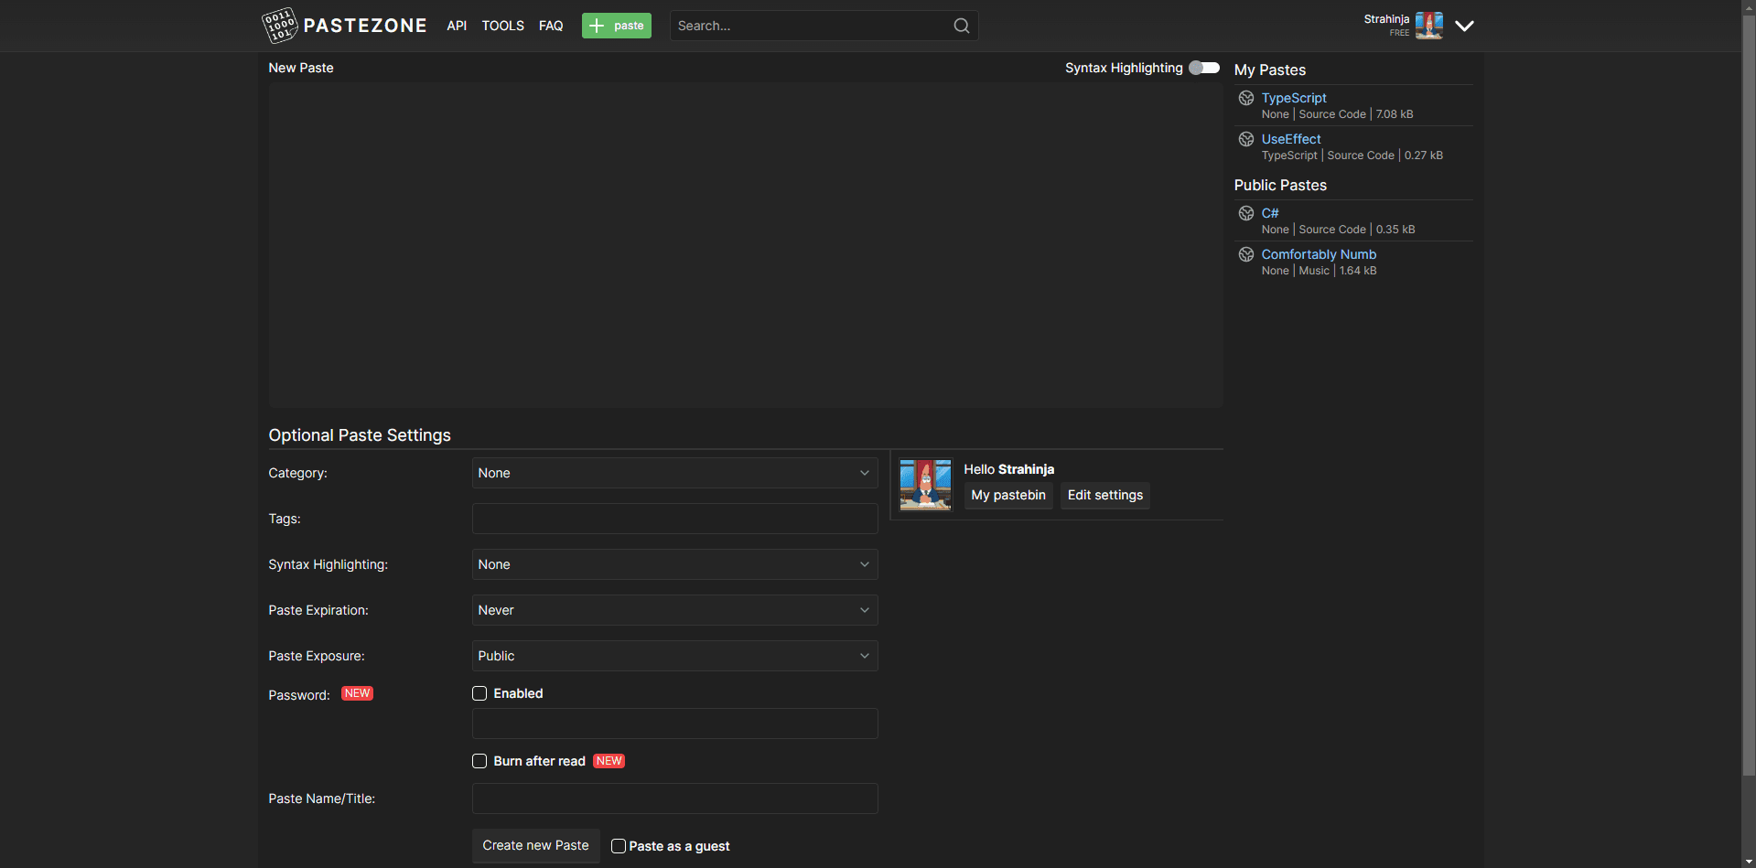Click the Create new Paste button
Viewport: 1756px width, 868px height.
535,846
